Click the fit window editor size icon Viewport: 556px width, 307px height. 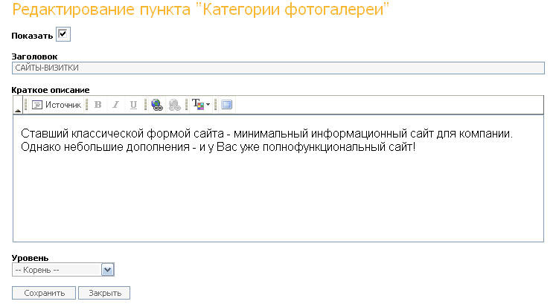point(226,105)
